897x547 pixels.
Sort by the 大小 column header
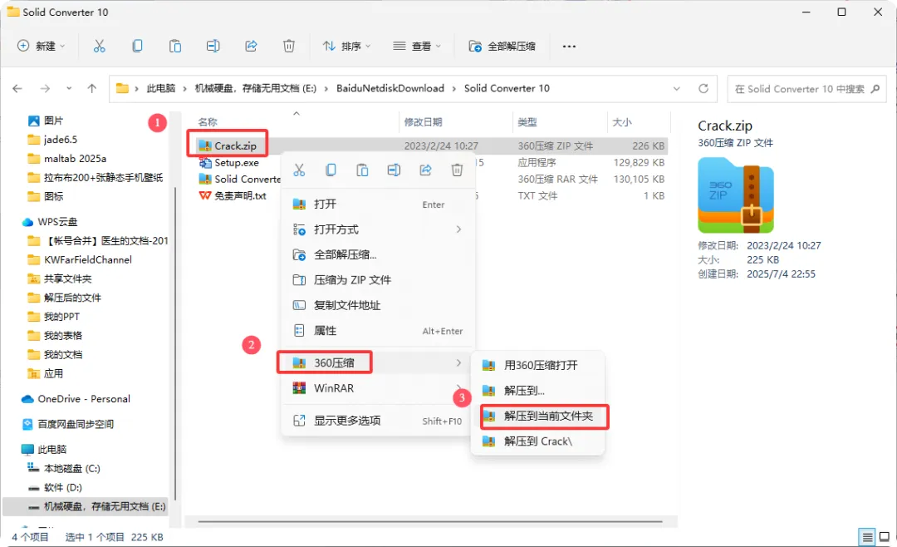pos(622,122)
